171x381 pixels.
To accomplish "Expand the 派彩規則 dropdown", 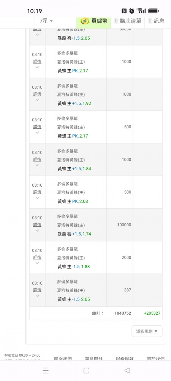I will tap(147, 331).
